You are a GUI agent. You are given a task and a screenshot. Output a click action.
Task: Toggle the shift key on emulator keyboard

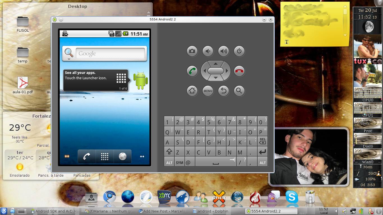(x=169, y=152)
